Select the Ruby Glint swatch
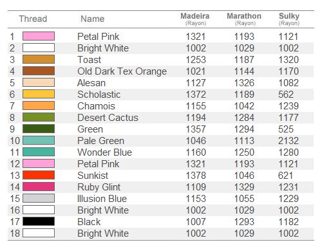This screenshot has width=322, height=247. coord(39,187)
